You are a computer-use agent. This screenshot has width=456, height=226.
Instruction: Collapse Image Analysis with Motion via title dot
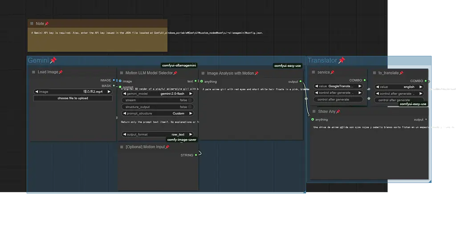click(x=203, y=73)
